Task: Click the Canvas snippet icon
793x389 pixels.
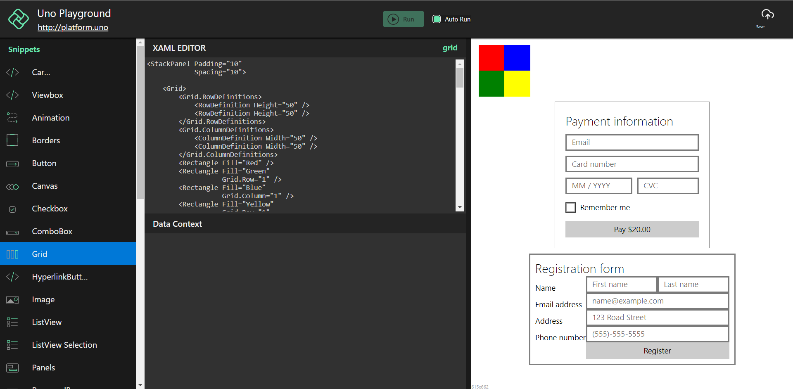Action: pos(12,187)
